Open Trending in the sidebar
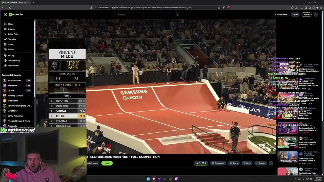Image resolution: width=324 pixels, height=182 pixels. [x=12, y=39]
